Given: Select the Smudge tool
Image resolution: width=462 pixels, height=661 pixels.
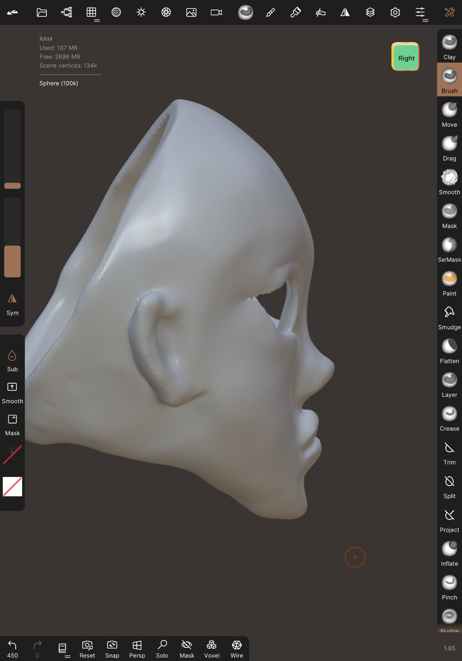Looking at the screenshot, I should click(x=449, y=317).
